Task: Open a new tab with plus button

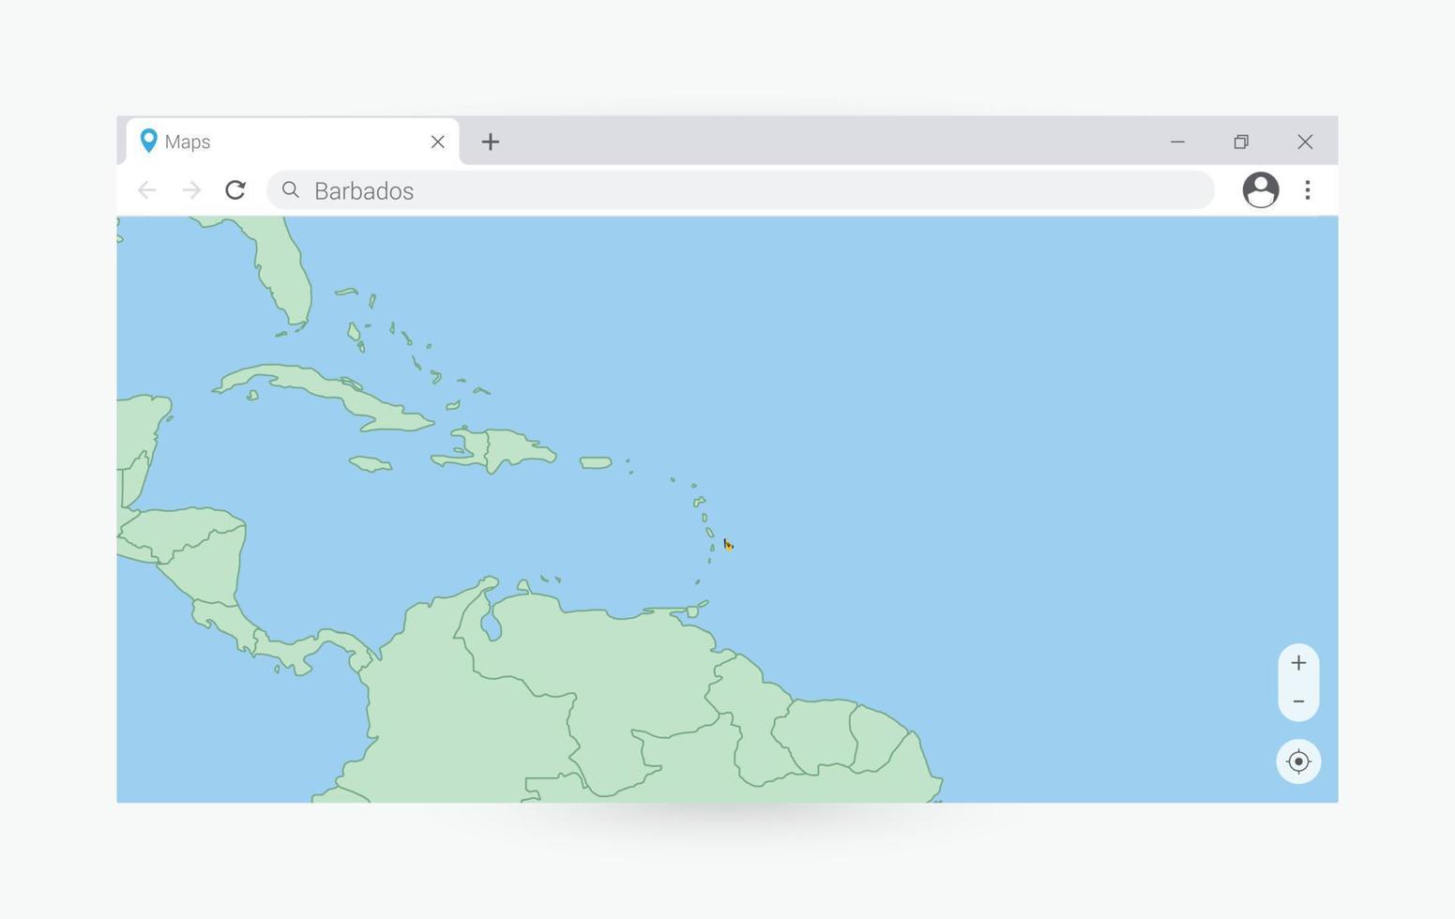Action: (x=490, y=142)
